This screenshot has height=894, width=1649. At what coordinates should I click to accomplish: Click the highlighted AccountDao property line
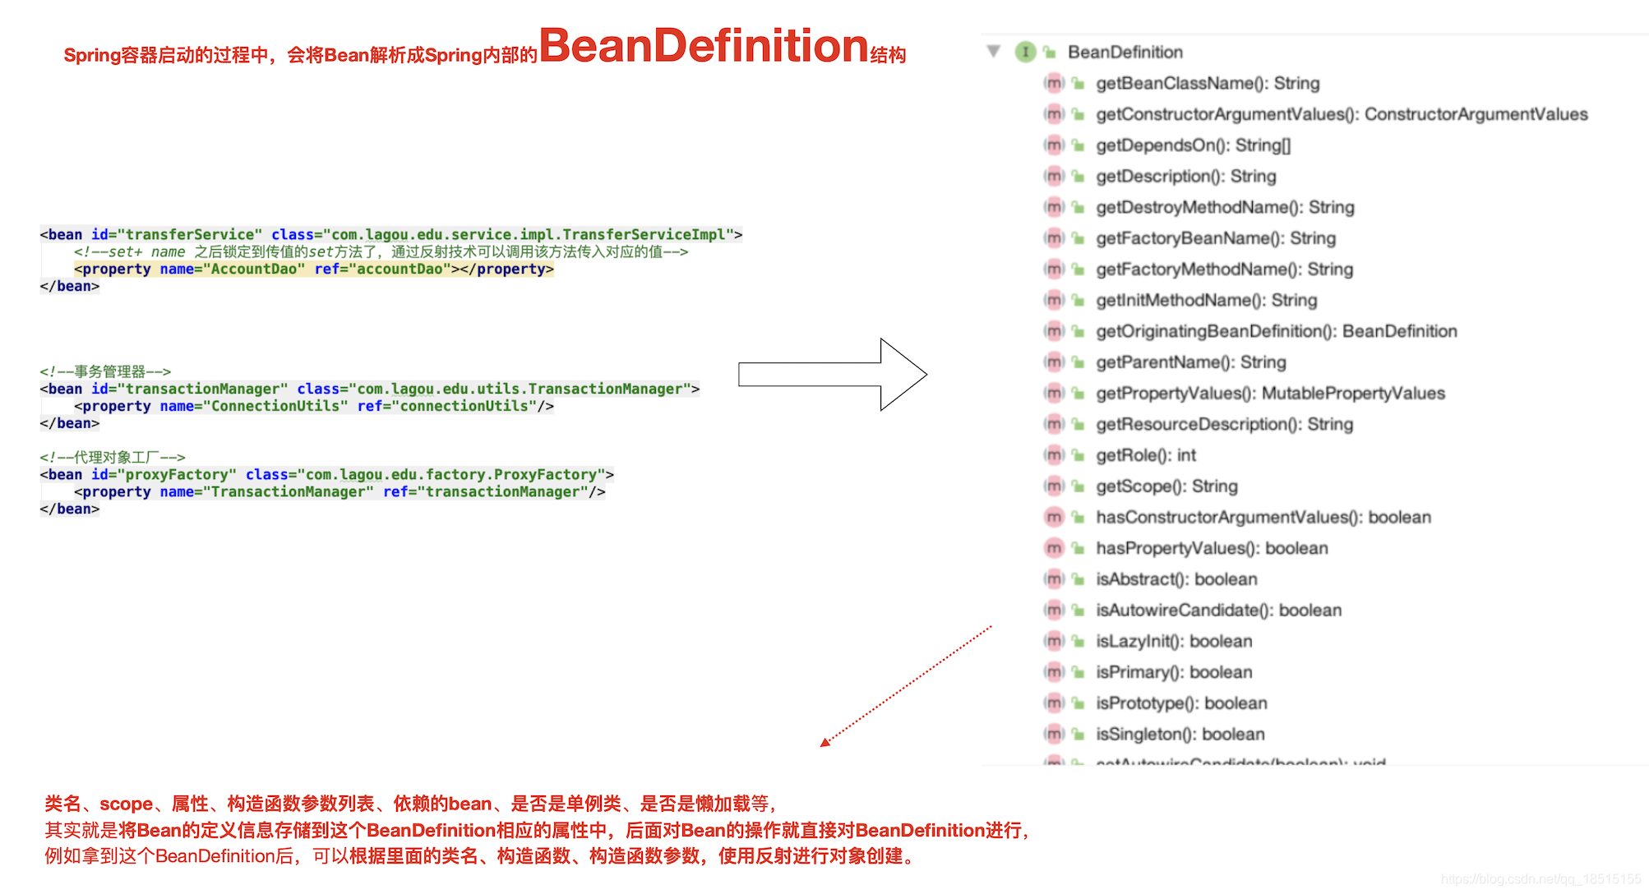(313, 270)
